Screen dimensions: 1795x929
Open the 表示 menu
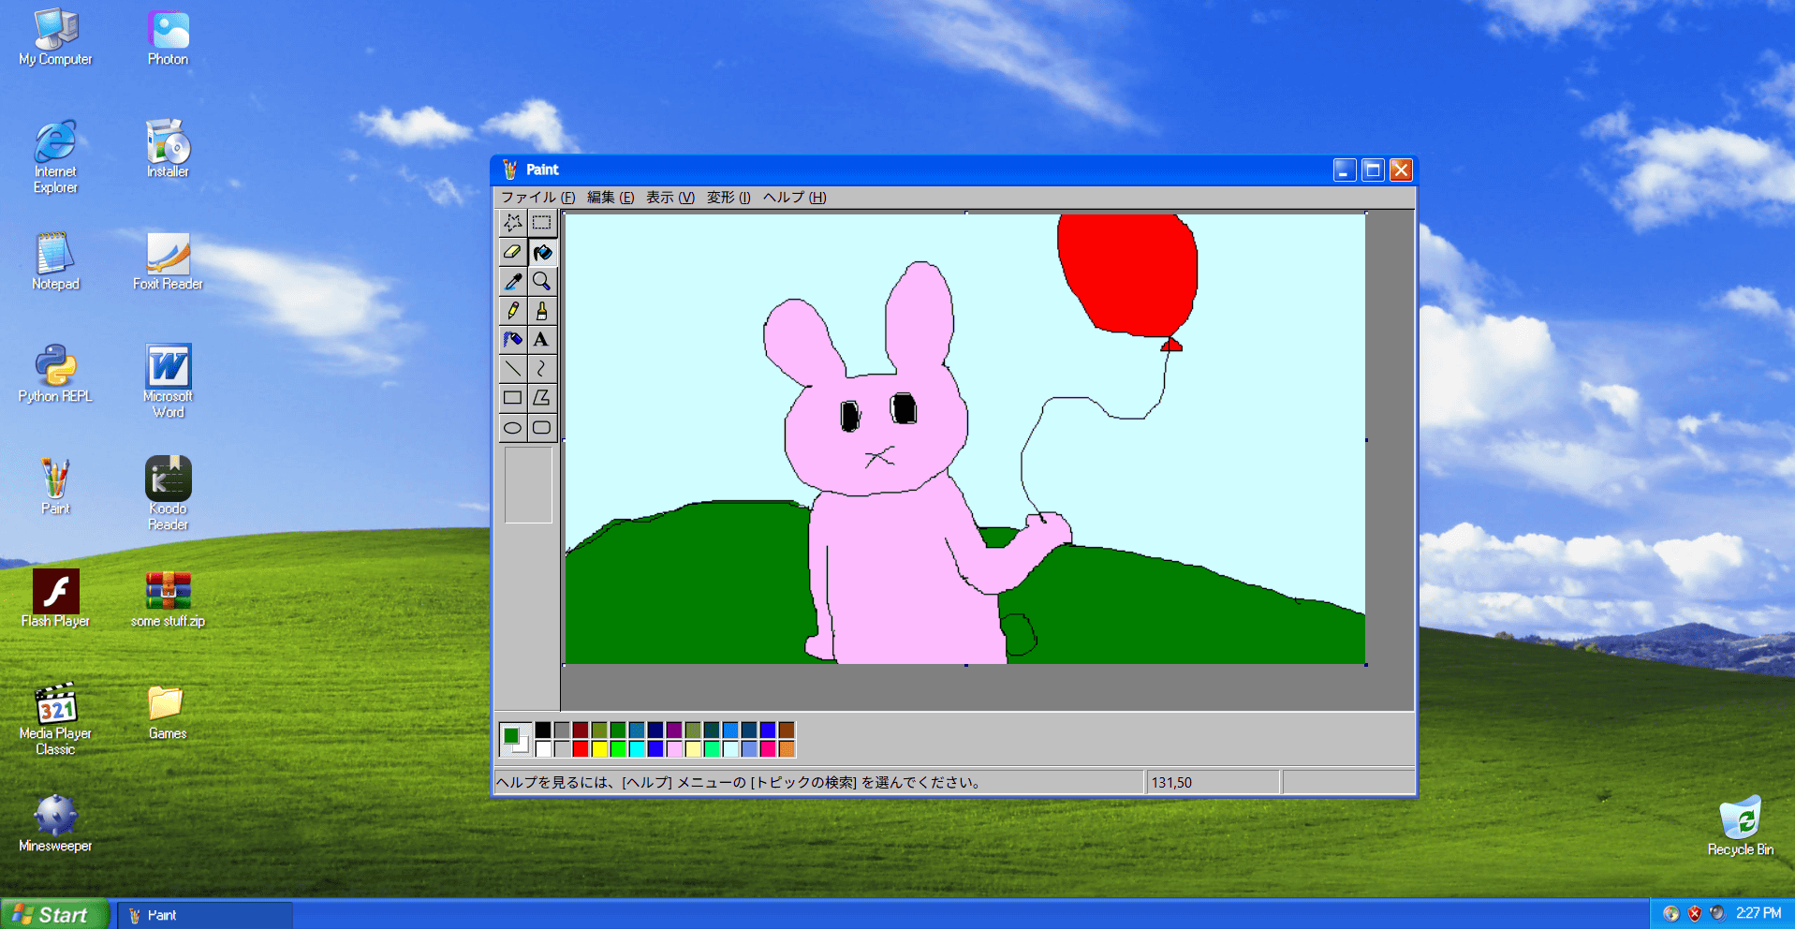pyautogui.click(x=669, y=198)
